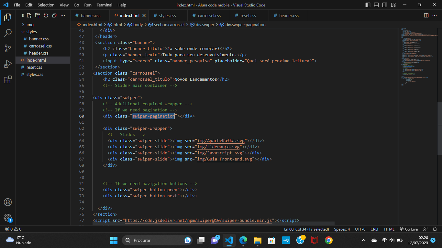The height and width of the screenshot is (248, 442).
Task: Close the index.html editor tab
Action: tap(144, 15)
